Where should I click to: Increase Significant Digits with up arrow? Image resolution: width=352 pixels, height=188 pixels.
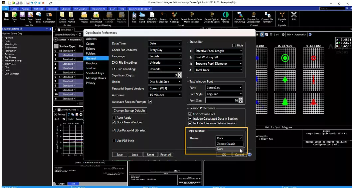coord(180,74)
